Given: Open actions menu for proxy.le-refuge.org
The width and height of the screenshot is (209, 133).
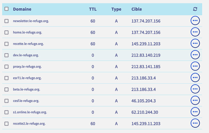Looking at the screenshot, I should [195, 66].
